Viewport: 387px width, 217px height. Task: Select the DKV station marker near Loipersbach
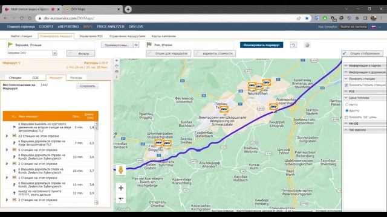[273, 107]
